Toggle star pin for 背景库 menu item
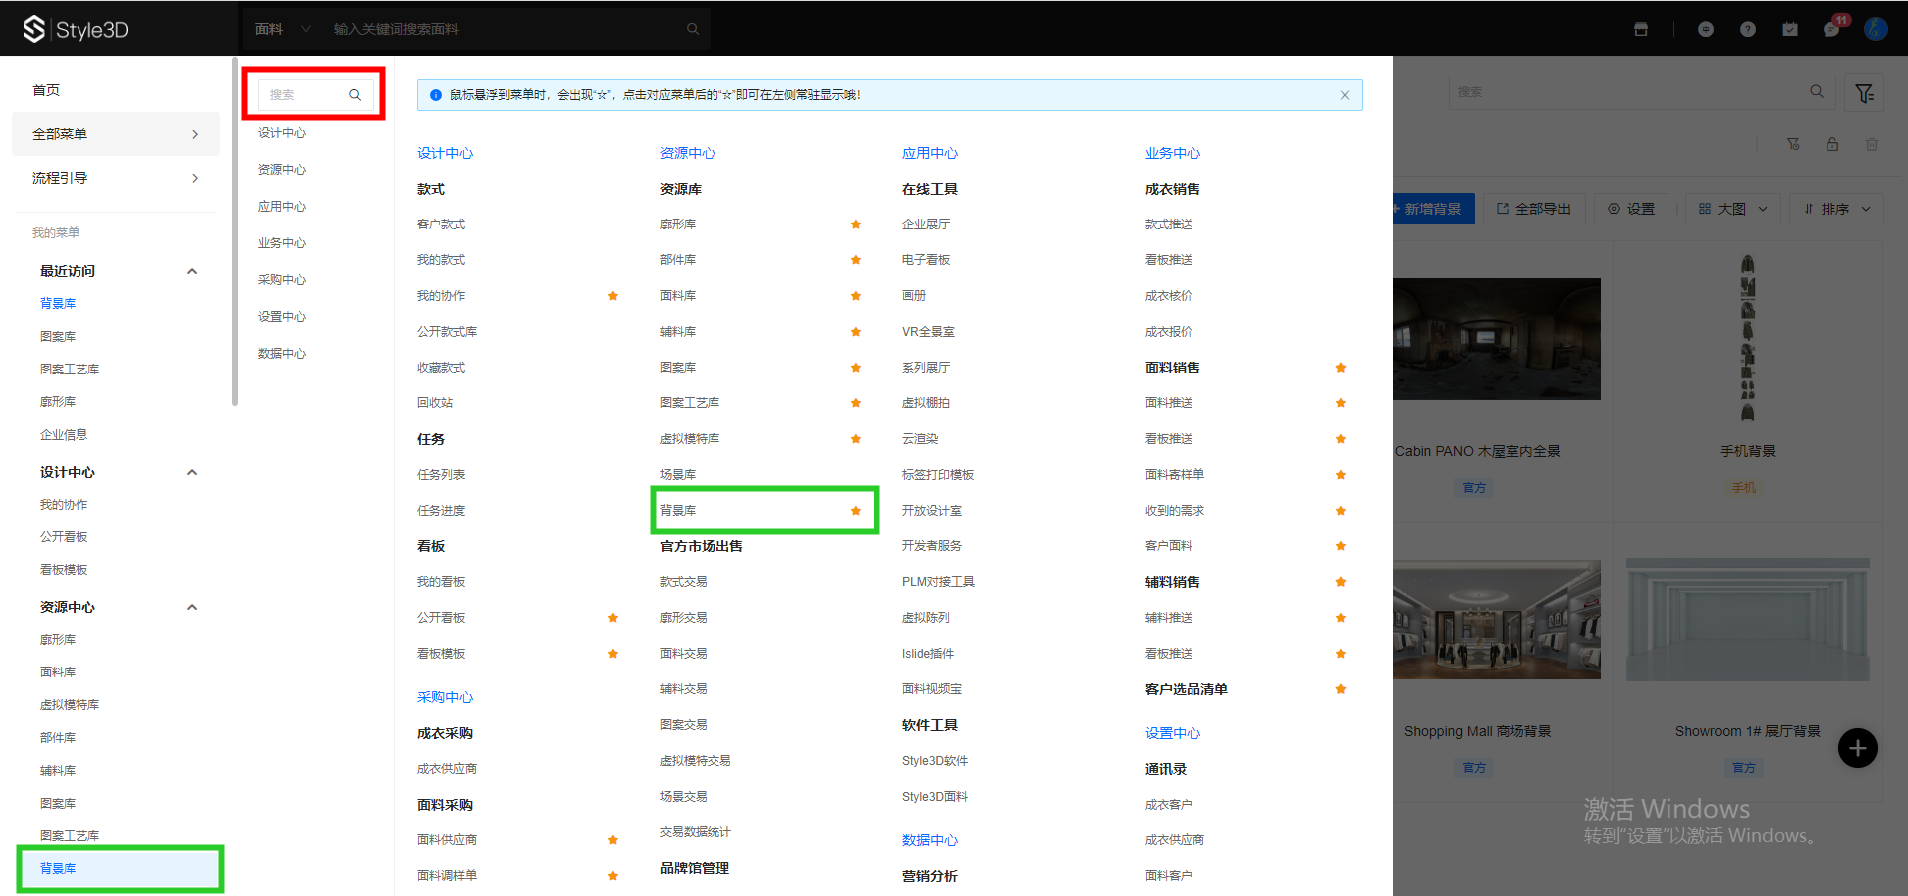 [x=856, y=511]
